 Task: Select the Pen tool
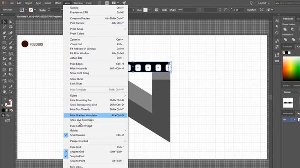[4, 33]
